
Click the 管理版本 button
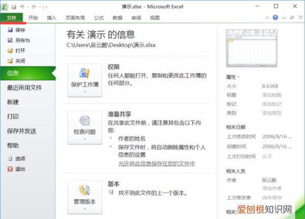pos(85,197)
